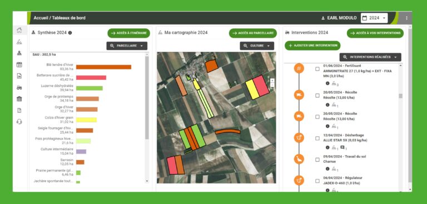Click the interventions list scrollbar thumb
This screenshot has width=427, height=204.
(400, 96)
